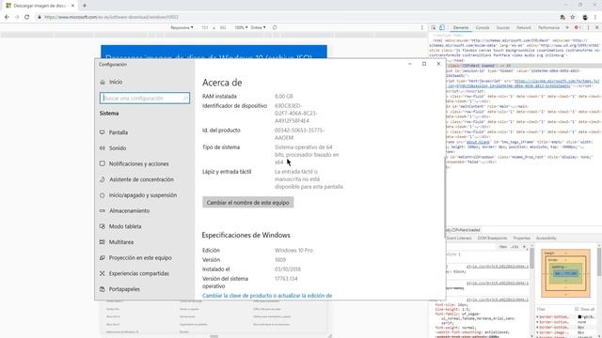The width and height of the screenshot is (602, 338).
Task: Expand border-image computed property
Action: coord(537,332)
